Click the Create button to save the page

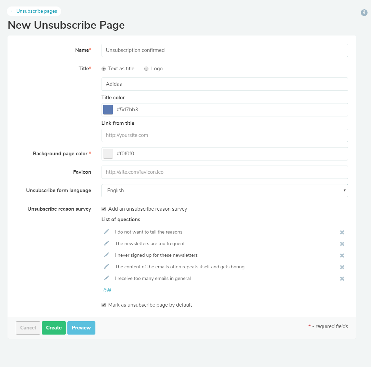coord(54,328)
